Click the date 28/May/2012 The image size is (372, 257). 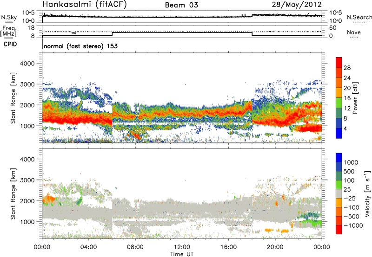click(x=297, y=4)
